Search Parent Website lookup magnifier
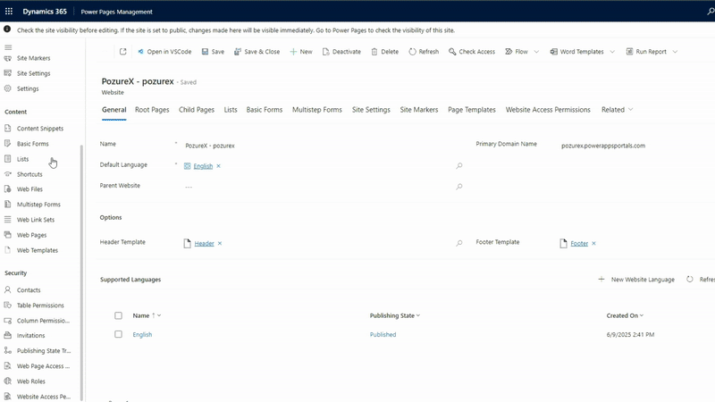715x402 pixels. [x=459, y=187]
